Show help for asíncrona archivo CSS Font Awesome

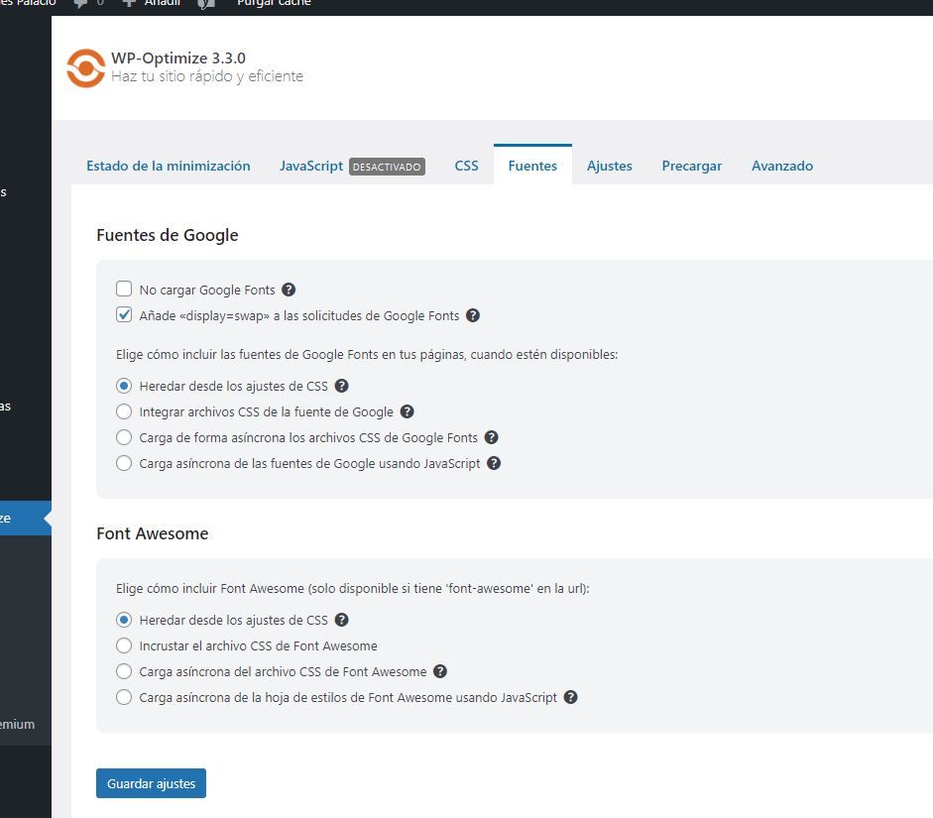click(439, 671)
